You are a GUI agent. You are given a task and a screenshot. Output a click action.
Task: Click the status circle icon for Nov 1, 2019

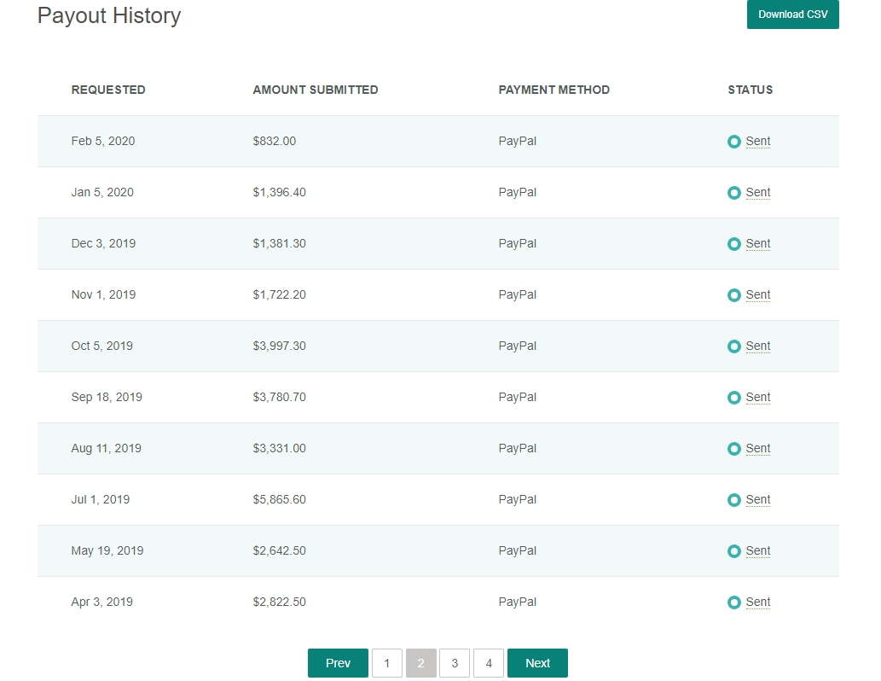(733, 295)
